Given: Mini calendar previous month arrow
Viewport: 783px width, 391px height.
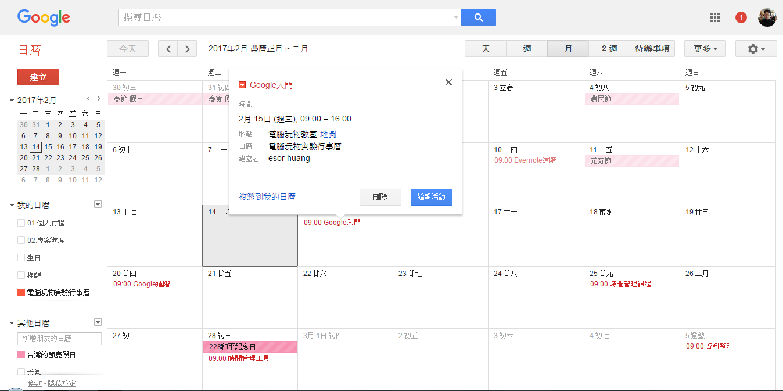Looking at the screenshot, I should click(88, 99).
